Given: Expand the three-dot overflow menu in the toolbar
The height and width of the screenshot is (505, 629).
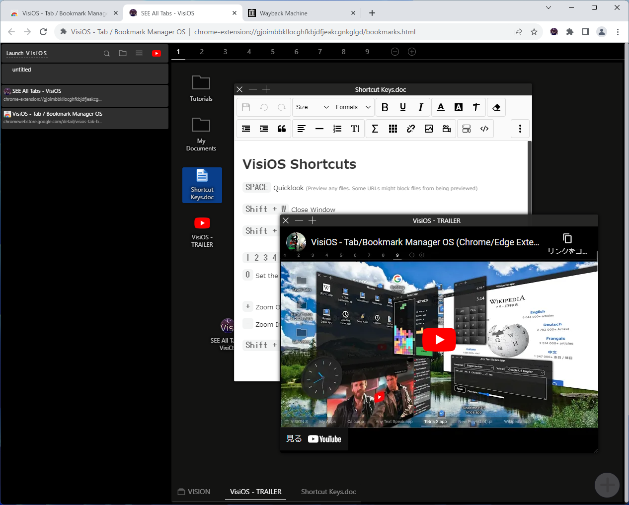Looking at the screenshot, I should pyautogui.click(x=520, y=129).
